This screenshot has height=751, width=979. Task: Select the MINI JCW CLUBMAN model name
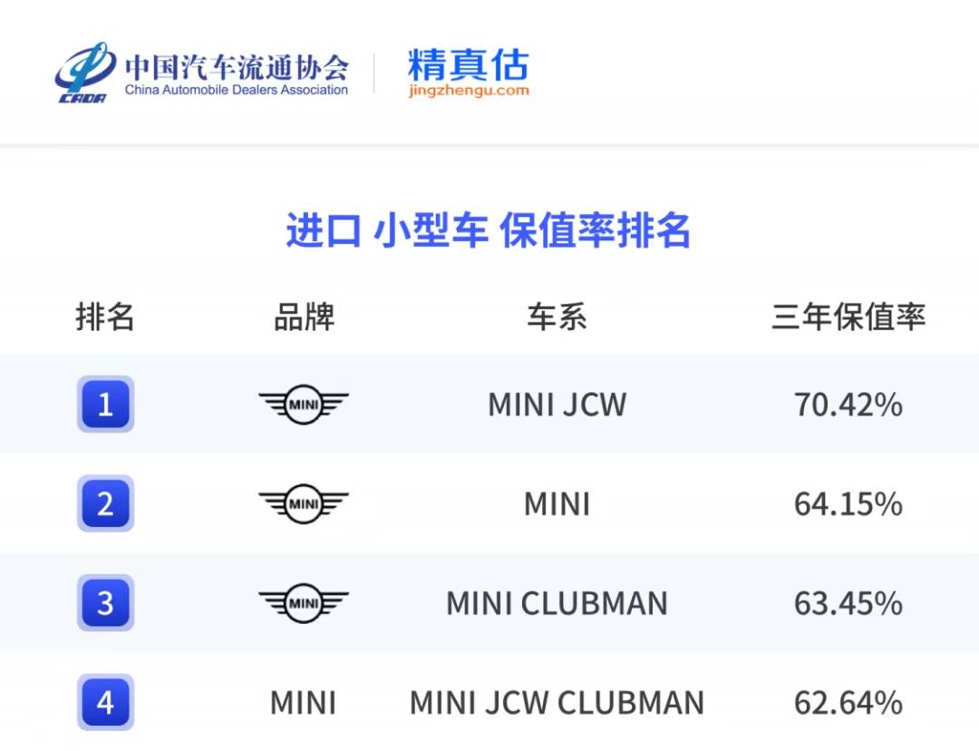point(557,703)
